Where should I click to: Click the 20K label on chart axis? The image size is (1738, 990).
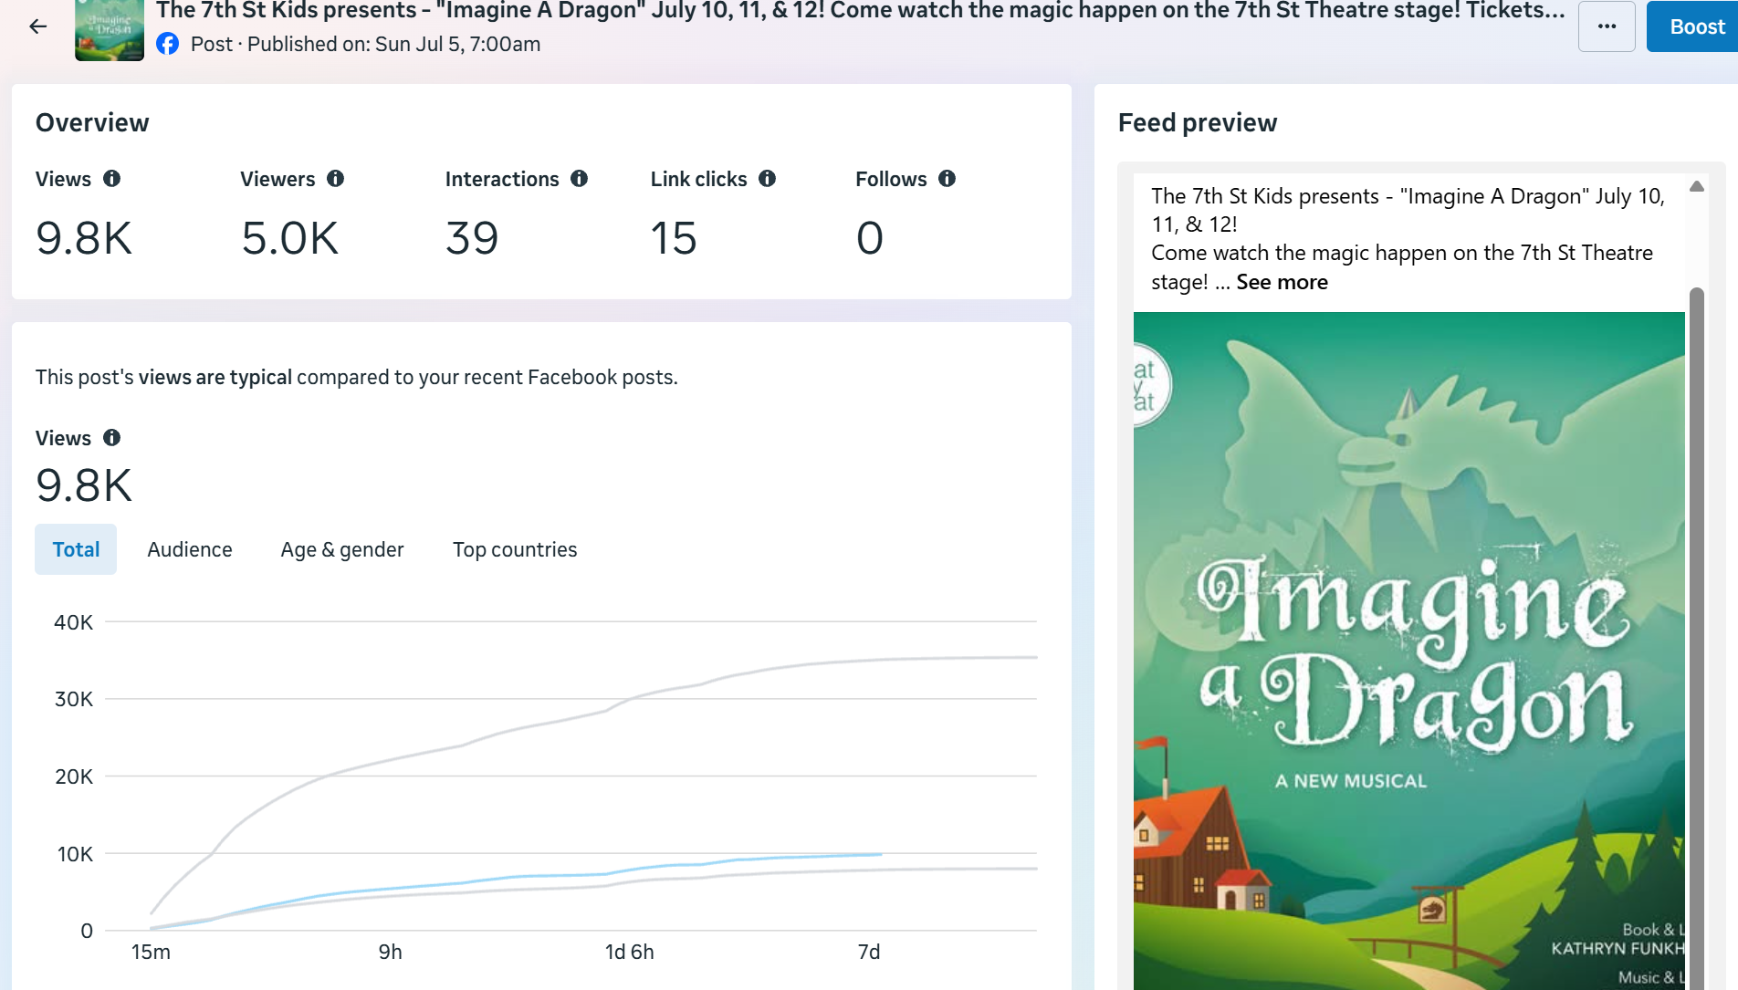pyautogui.click(x=74, y=776)
